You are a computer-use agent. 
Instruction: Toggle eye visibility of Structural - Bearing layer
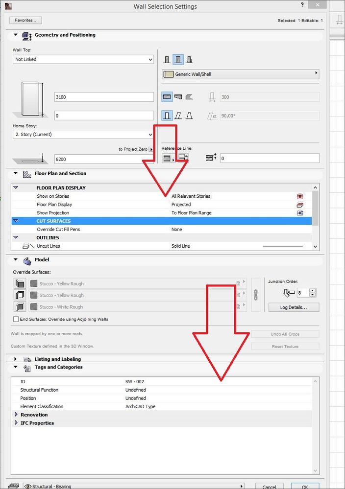tap(28, 486)
